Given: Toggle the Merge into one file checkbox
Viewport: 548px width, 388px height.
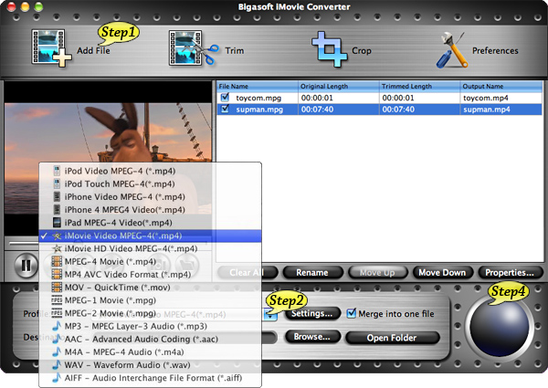Looking at the screenshot, I should coord(351,313).
